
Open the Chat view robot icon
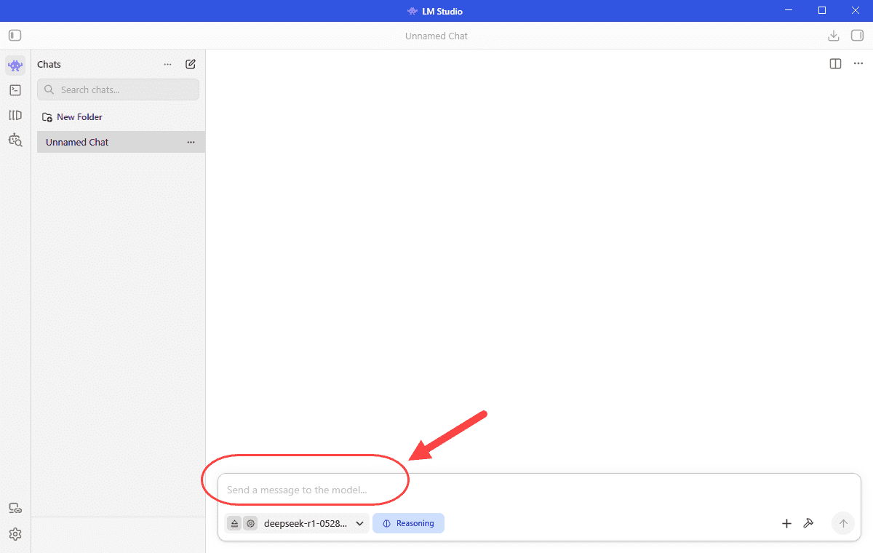coord(15,65)
